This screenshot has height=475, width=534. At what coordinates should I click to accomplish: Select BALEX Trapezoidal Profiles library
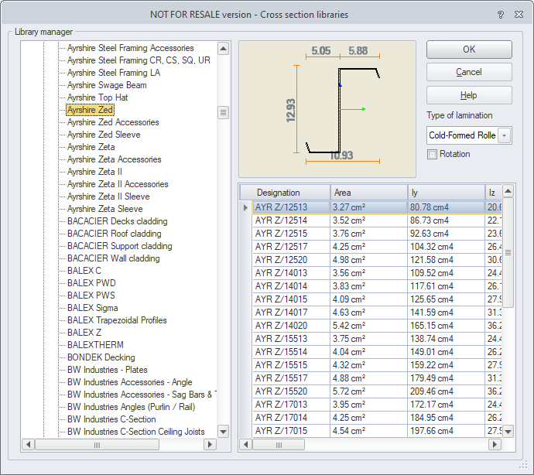coord(117,320)
